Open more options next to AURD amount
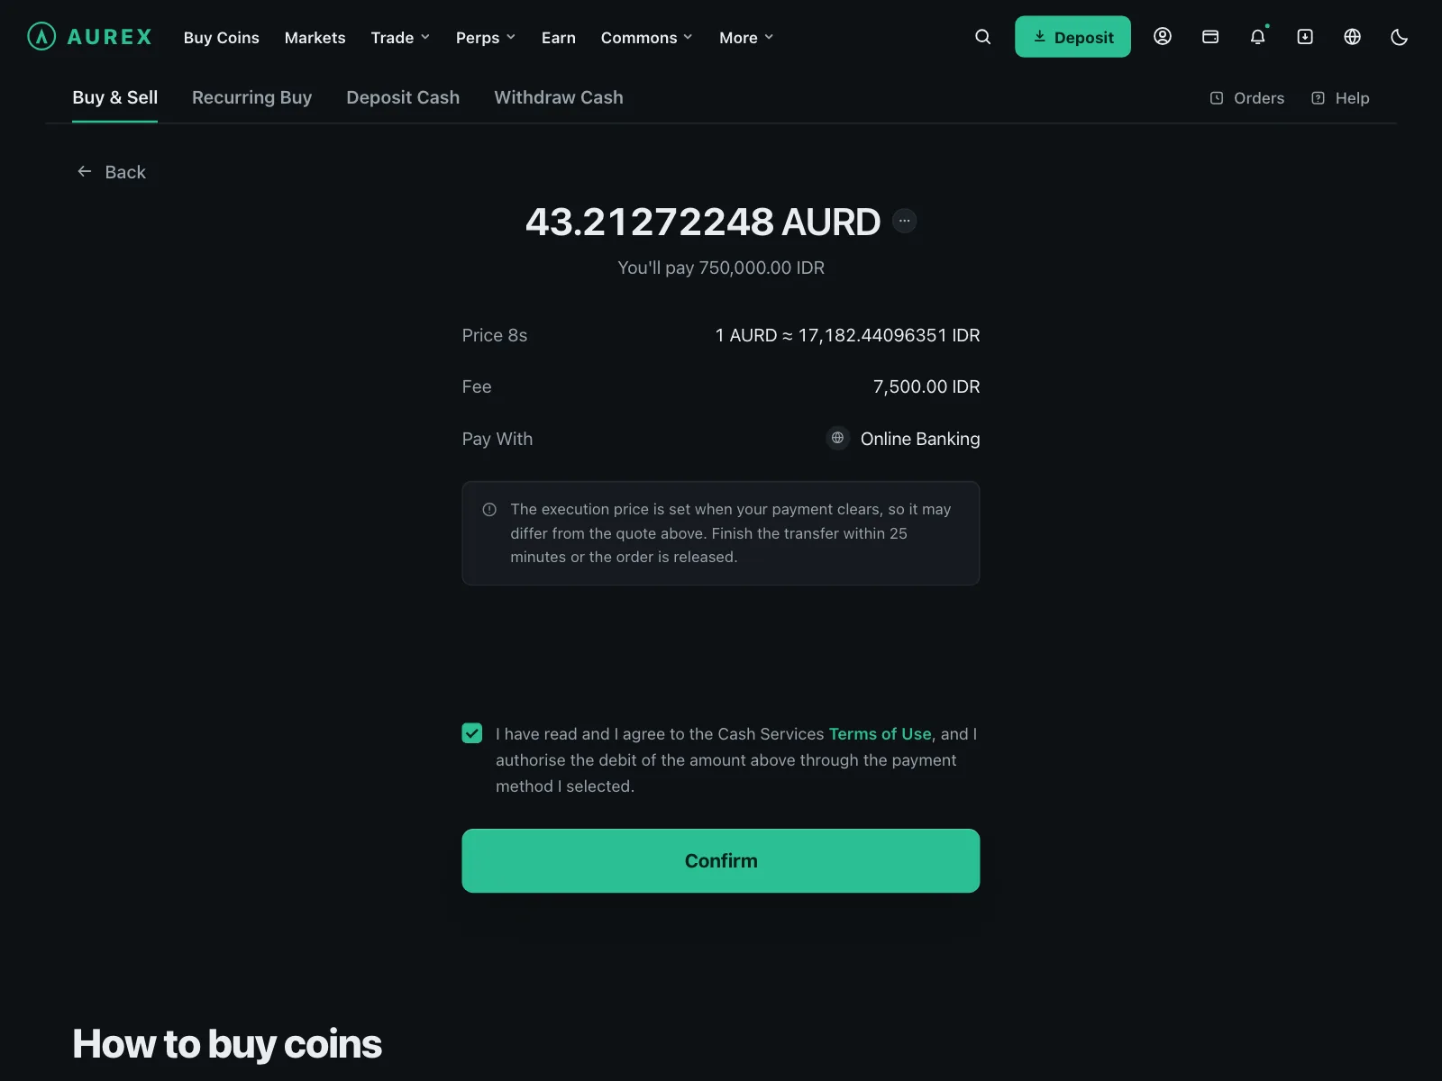1442x1081 pixels. point(904,221)
